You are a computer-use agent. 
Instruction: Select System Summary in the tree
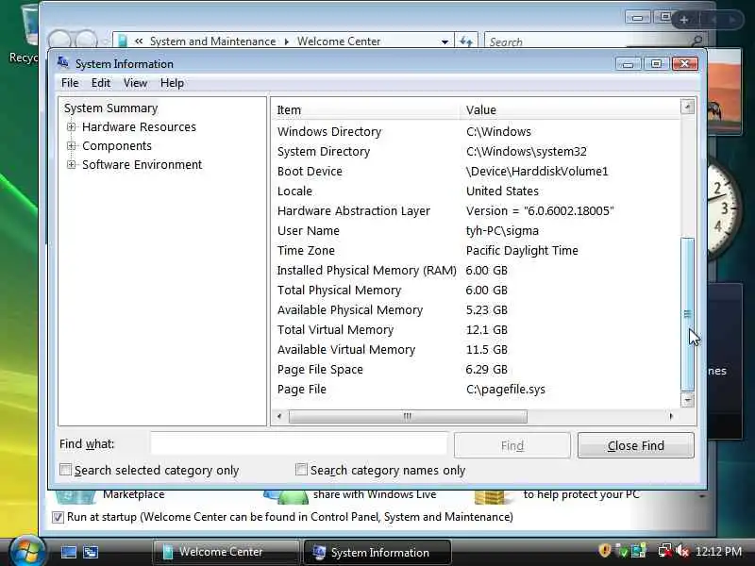pos(110,108)
